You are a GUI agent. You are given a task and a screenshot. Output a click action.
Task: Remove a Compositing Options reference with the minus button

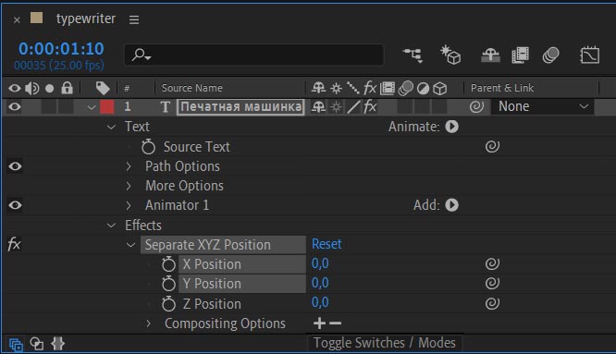tap(335, 323)
